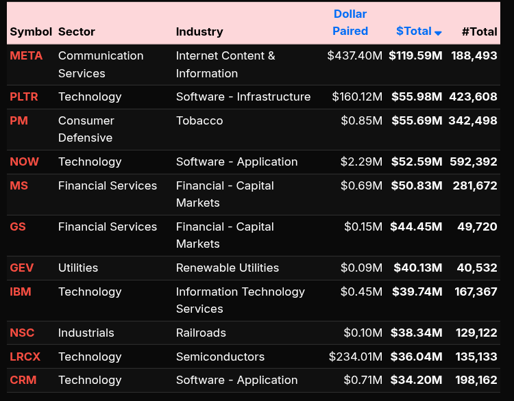Screen dimensions: 514x401
Task: Open the IBM ticker link
Action: point(21,292)
